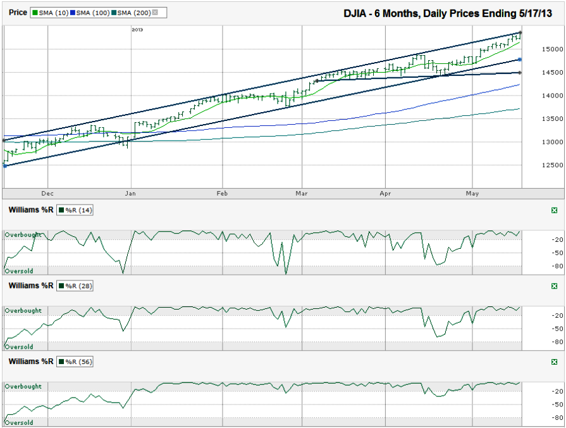Screen dimensions: 566x428
Task: Click the Williams %R (56) panel title
Action: pyautogui.click(x=31, y=362)
